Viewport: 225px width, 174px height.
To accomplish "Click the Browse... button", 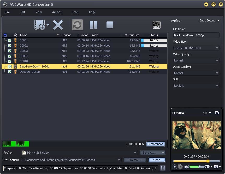I will [135, 160].
